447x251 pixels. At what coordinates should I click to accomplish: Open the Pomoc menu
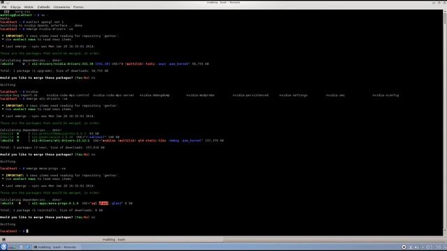click(x=78, y=7)
